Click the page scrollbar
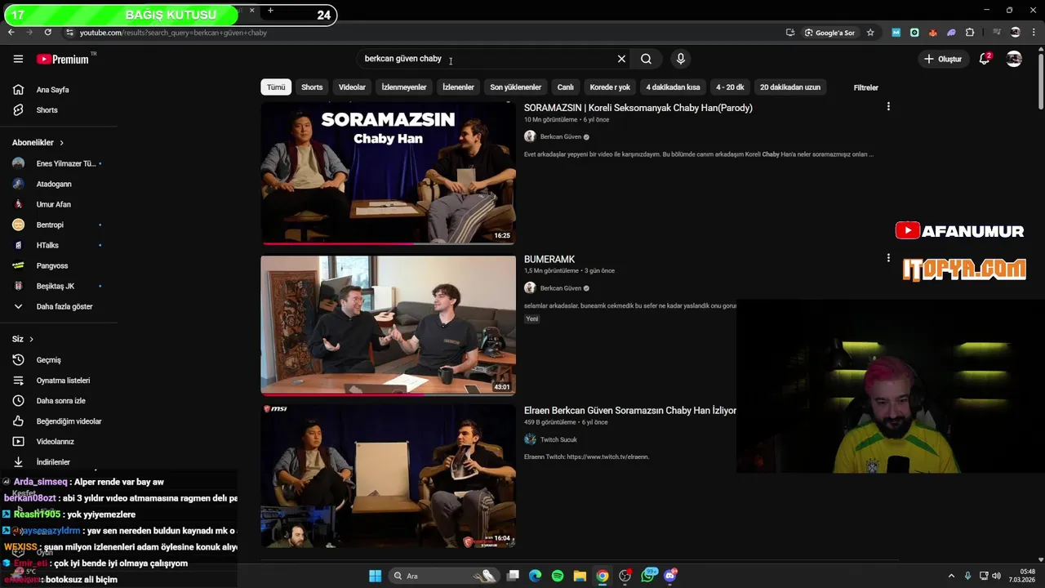The width and height of the screenshot is (1045, 588). pyautogui.click(x=1041, y=82)
